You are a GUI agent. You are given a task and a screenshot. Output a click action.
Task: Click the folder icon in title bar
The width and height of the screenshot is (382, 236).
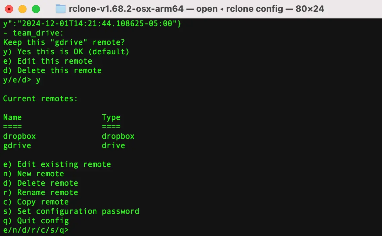(x=61, y=9)
